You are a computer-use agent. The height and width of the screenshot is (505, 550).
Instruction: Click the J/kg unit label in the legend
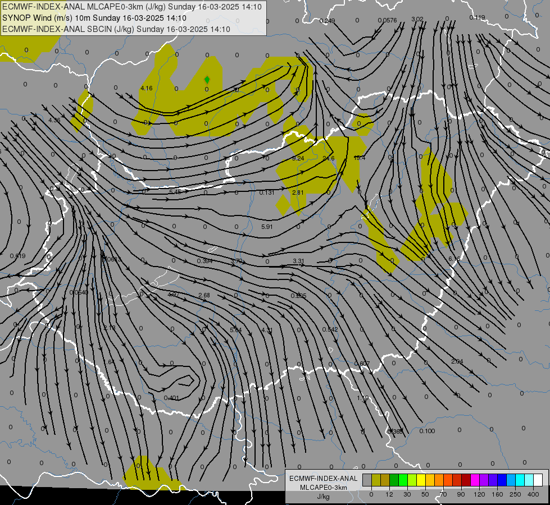(x=324, y=496)
